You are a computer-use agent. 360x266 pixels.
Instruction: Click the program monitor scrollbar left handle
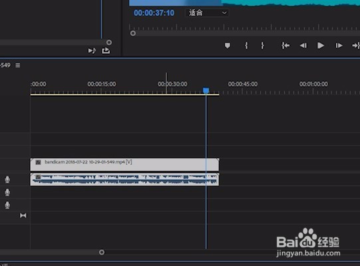click(x=133, y=33)
